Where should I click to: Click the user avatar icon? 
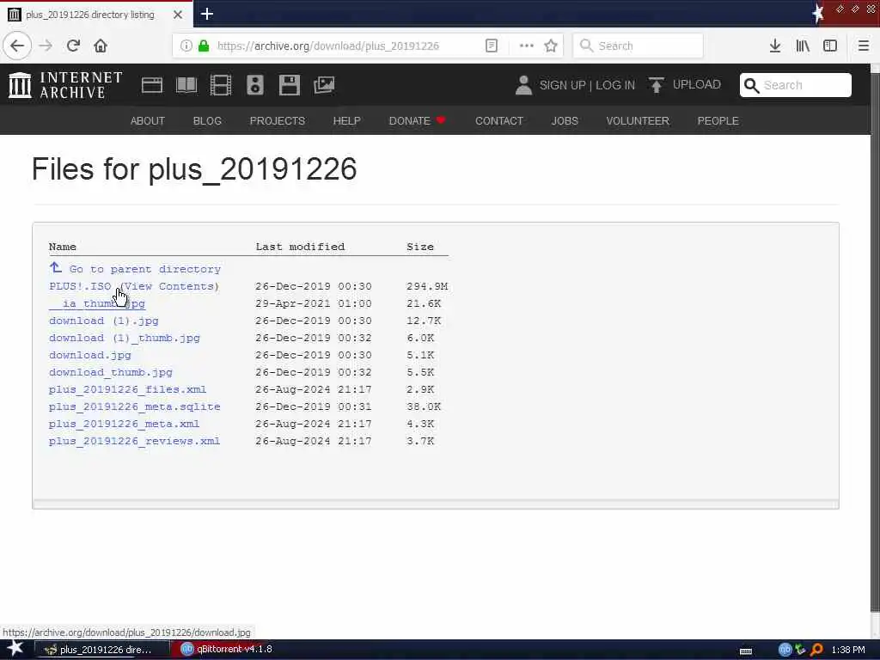(x=523, y=85)
